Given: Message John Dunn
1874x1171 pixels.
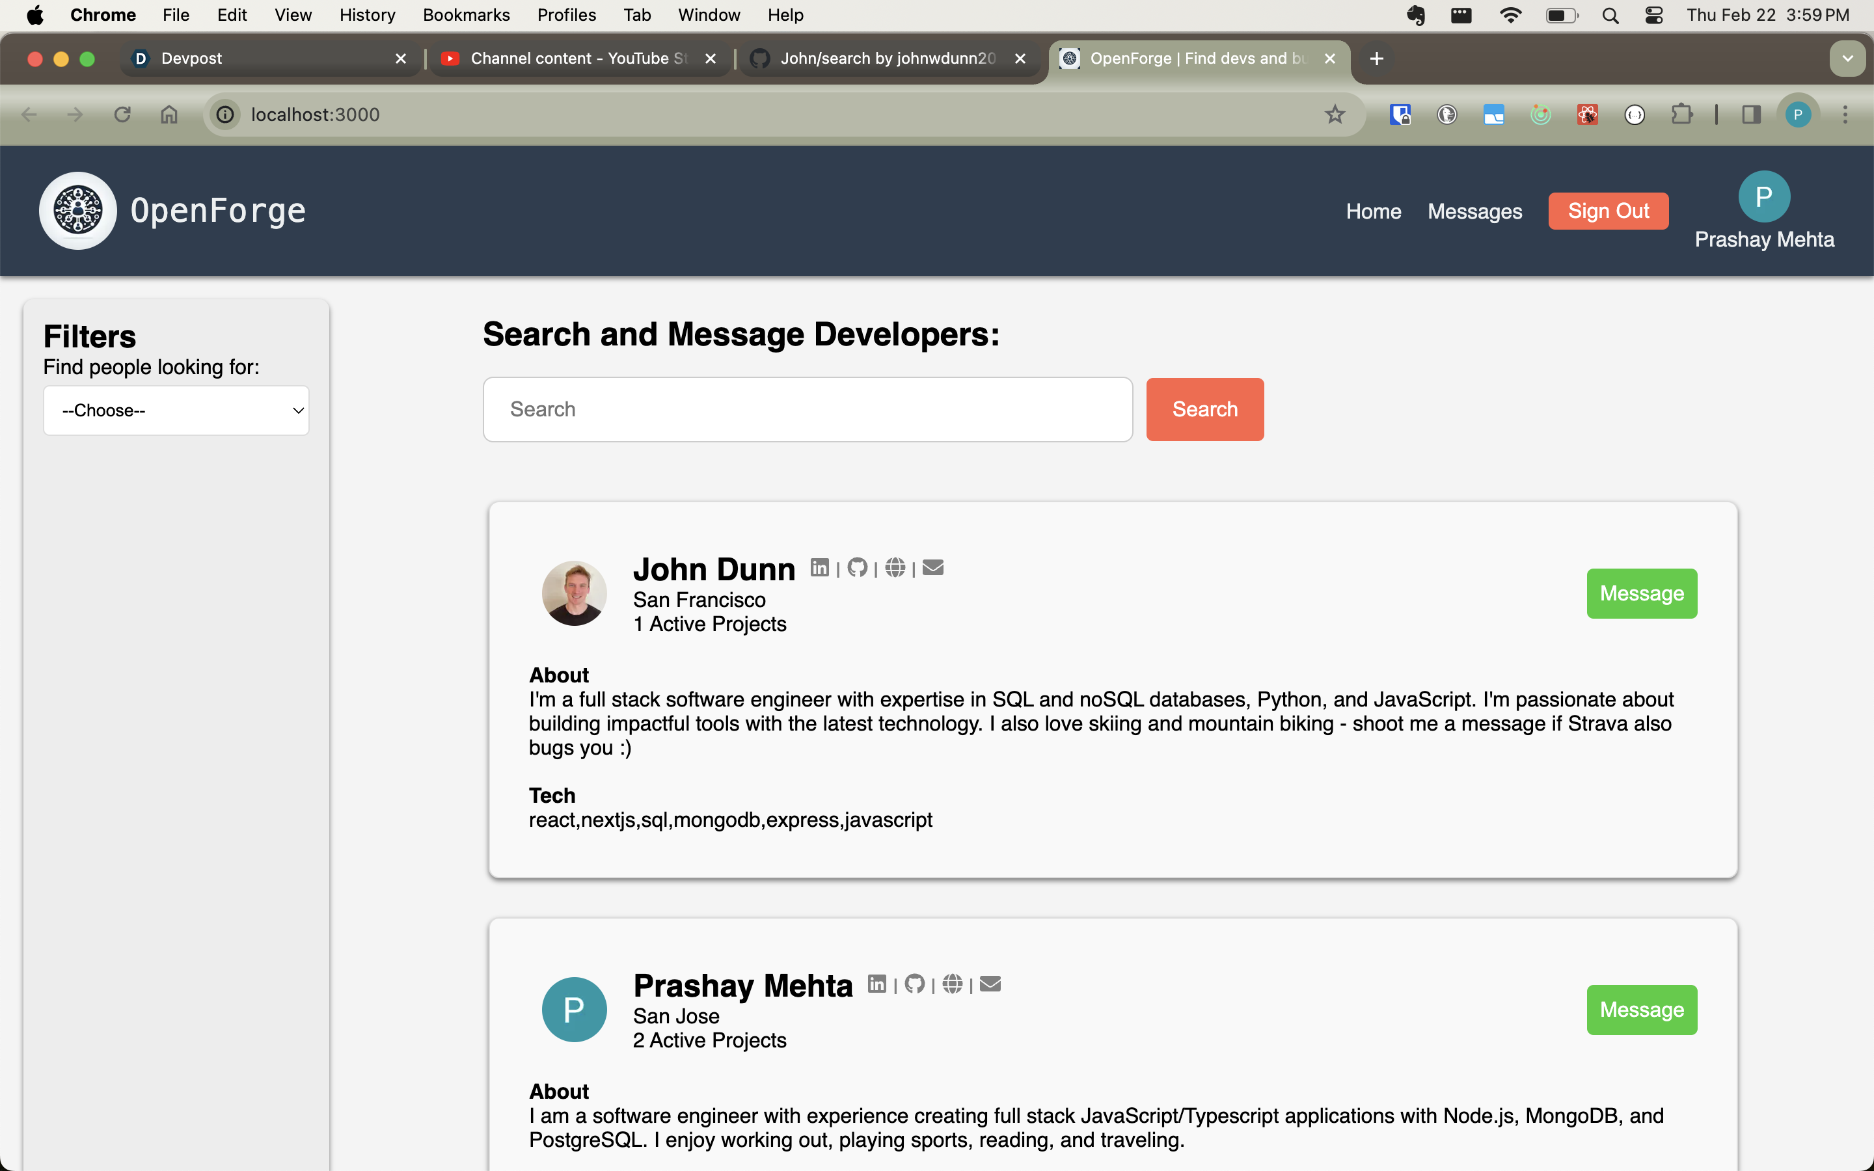Looking at the screenshot, I should (x=1641, y=593).
